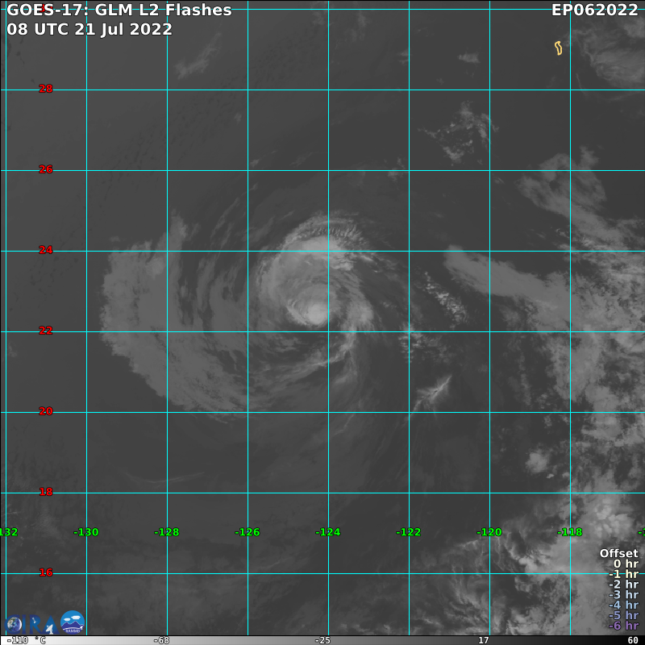Click the '-110 °C' colorbar label

coord(27,640)
